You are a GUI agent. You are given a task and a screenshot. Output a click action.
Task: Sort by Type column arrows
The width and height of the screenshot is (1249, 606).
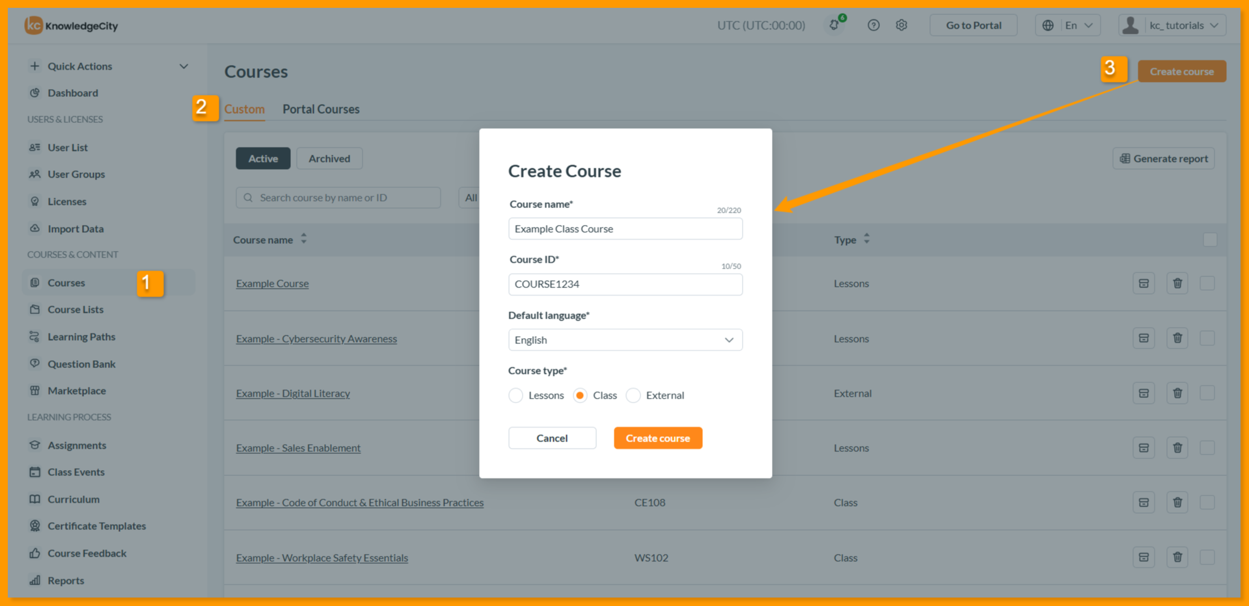tap(866, 239)
